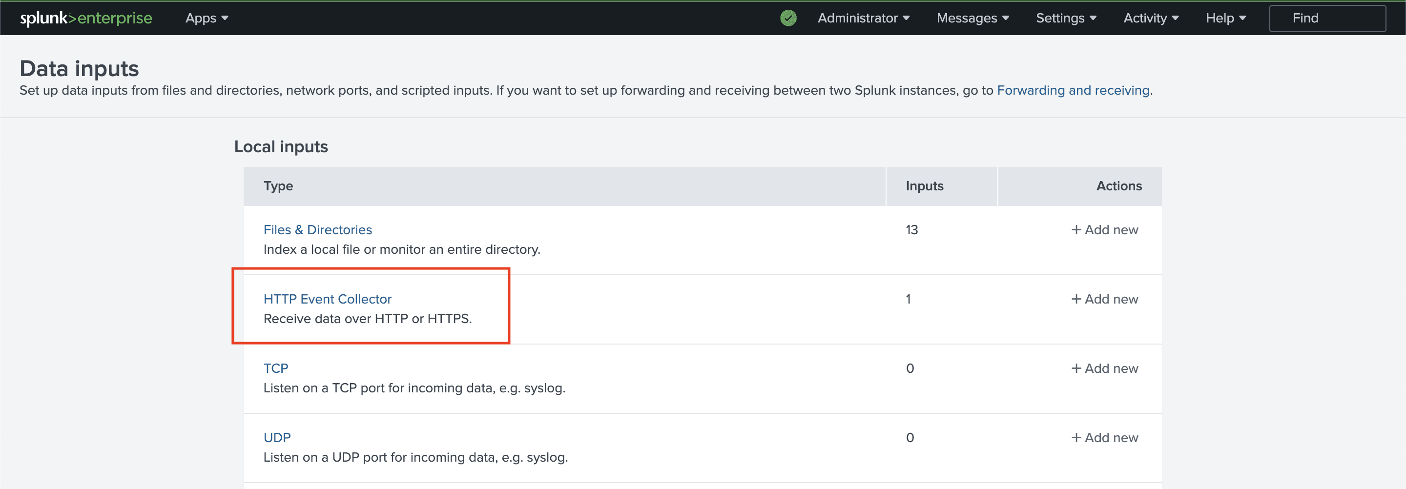Open the Apps dropdown menu
Image resolution: width=1406 pixels, height=489 pixels.
pyautogui.click(x=207, y=18)
